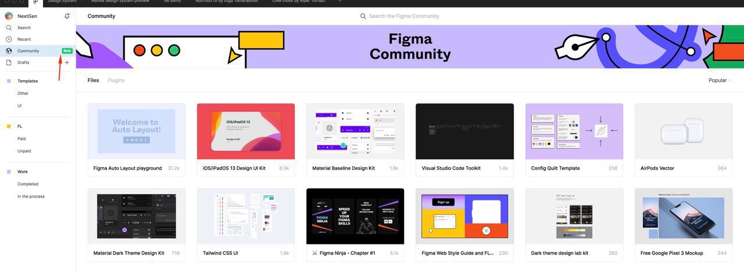Click the Config Quilt Template title
744x273 pixels.
(555, 168)
